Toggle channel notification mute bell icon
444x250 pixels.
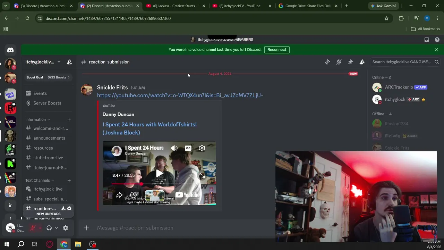339,62
